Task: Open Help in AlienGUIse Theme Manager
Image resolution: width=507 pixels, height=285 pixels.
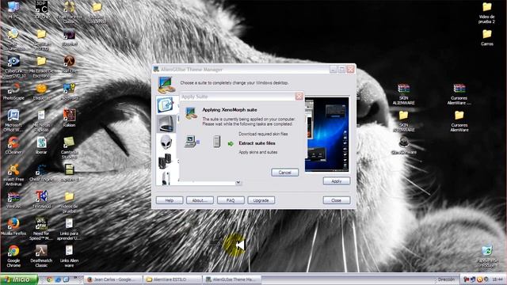Action: pos(170,200)
